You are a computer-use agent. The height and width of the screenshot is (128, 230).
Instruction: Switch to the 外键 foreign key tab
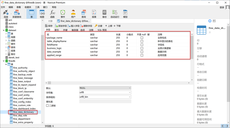click(x=65, y=30)
